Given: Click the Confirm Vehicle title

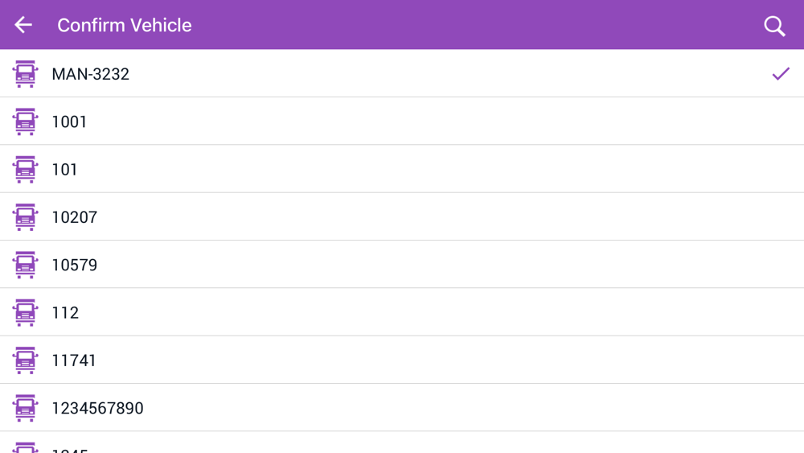Looking at the screenshot, I should point(124,25).
